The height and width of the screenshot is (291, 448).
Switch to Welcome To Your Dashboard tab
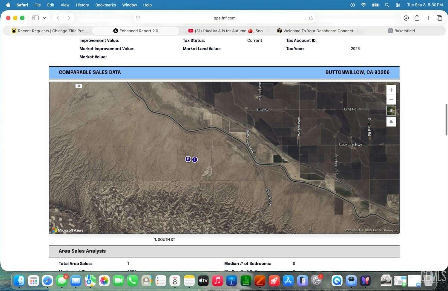tap(315, 31)
